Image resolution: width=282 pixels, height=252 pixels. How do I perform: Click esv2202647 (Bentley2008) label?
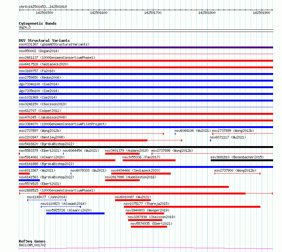click(42, 137)
